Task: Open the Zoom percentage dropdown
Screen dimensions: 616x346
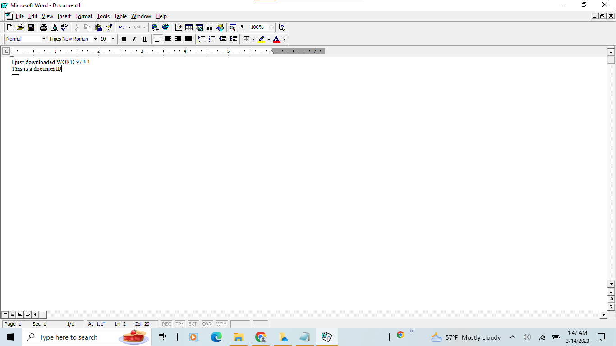Action: pyautogui.click(x=270, y=27)
